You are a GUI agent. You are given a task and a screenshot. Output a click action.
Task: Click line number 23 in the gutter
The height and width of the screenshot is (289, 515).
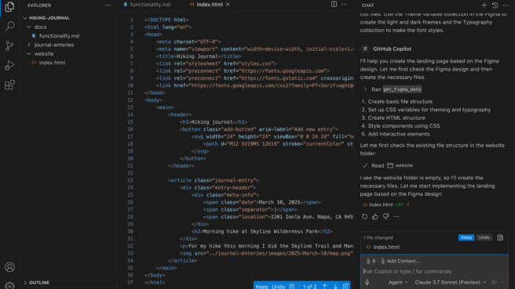[x=130, y=180]
